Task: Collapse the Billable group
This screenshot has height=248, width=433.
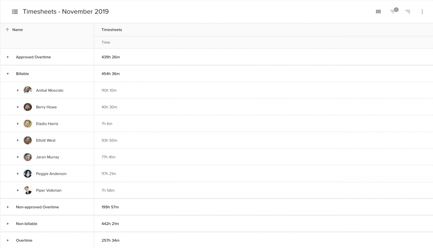Action: pos(8,74)
